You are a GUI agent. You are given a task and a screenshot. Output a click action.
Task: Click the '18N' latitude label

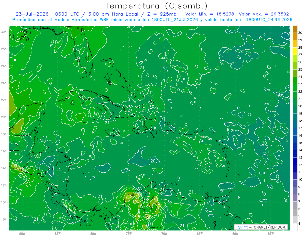(x=4, y=134)
